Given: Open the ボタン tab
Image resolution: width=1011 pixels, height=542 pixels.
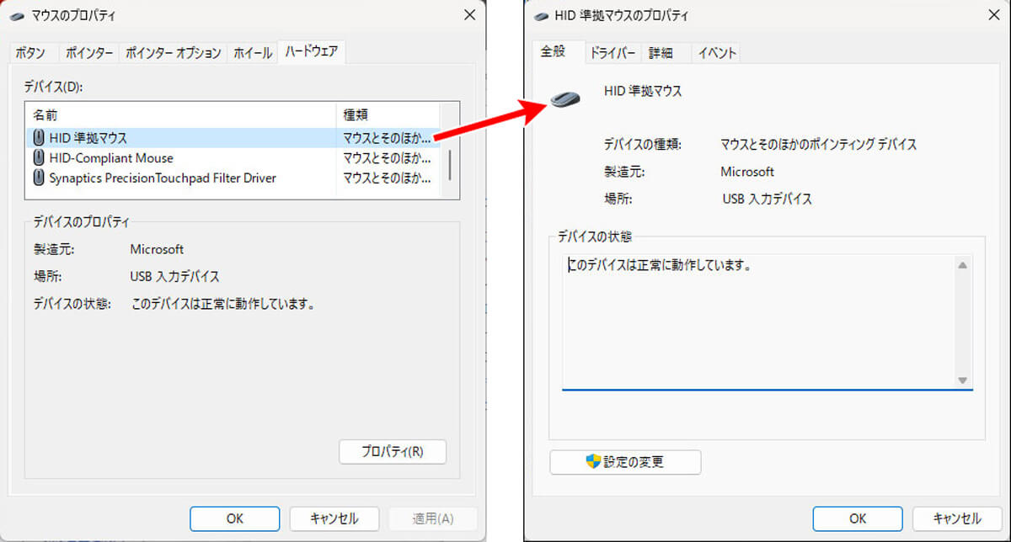Looking at the screenshot, I should tap(31, 53).
